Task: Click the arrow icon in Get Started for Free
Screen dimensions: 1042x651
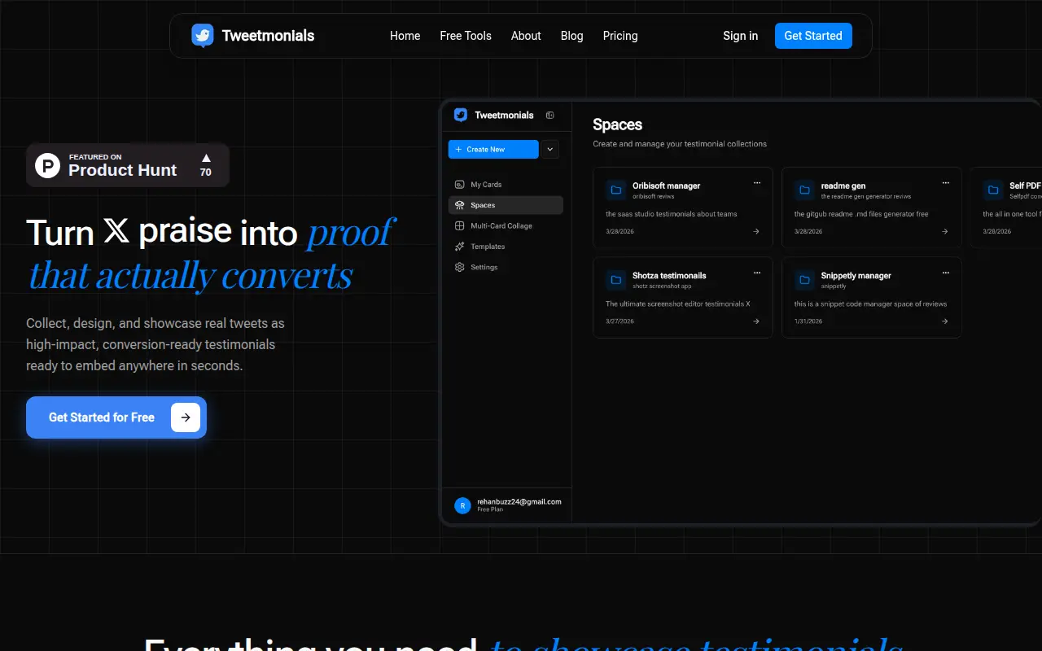Action: click(186, 417)
